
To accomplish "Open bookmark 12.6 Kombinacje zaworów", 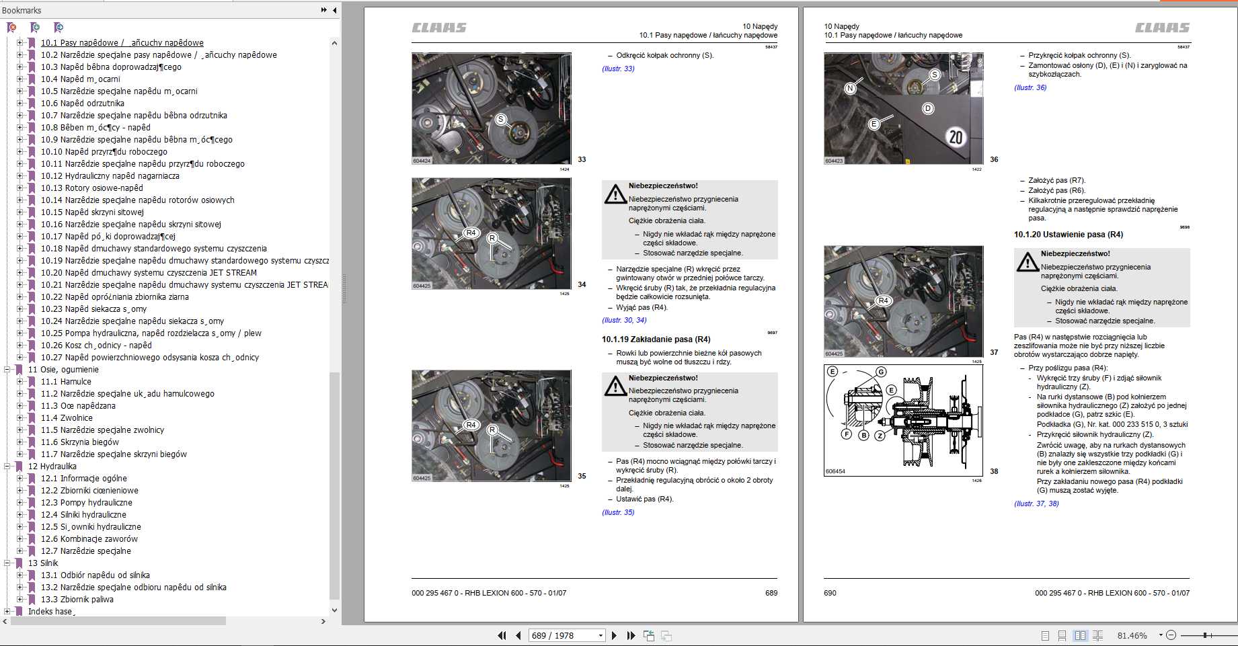I will pyautogui.click(x=89, y=538).
